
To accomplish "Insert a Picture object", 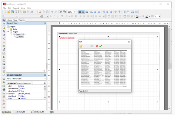I will coord(4,46).
